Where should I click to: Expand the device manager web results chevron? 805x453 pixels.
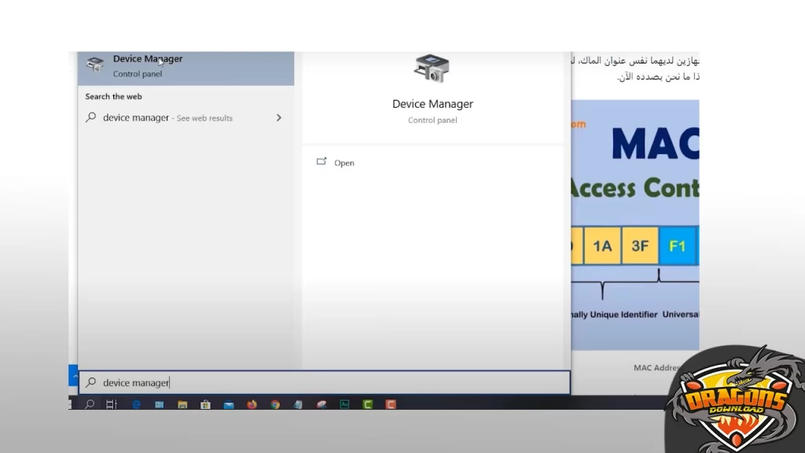coord(278,118)
